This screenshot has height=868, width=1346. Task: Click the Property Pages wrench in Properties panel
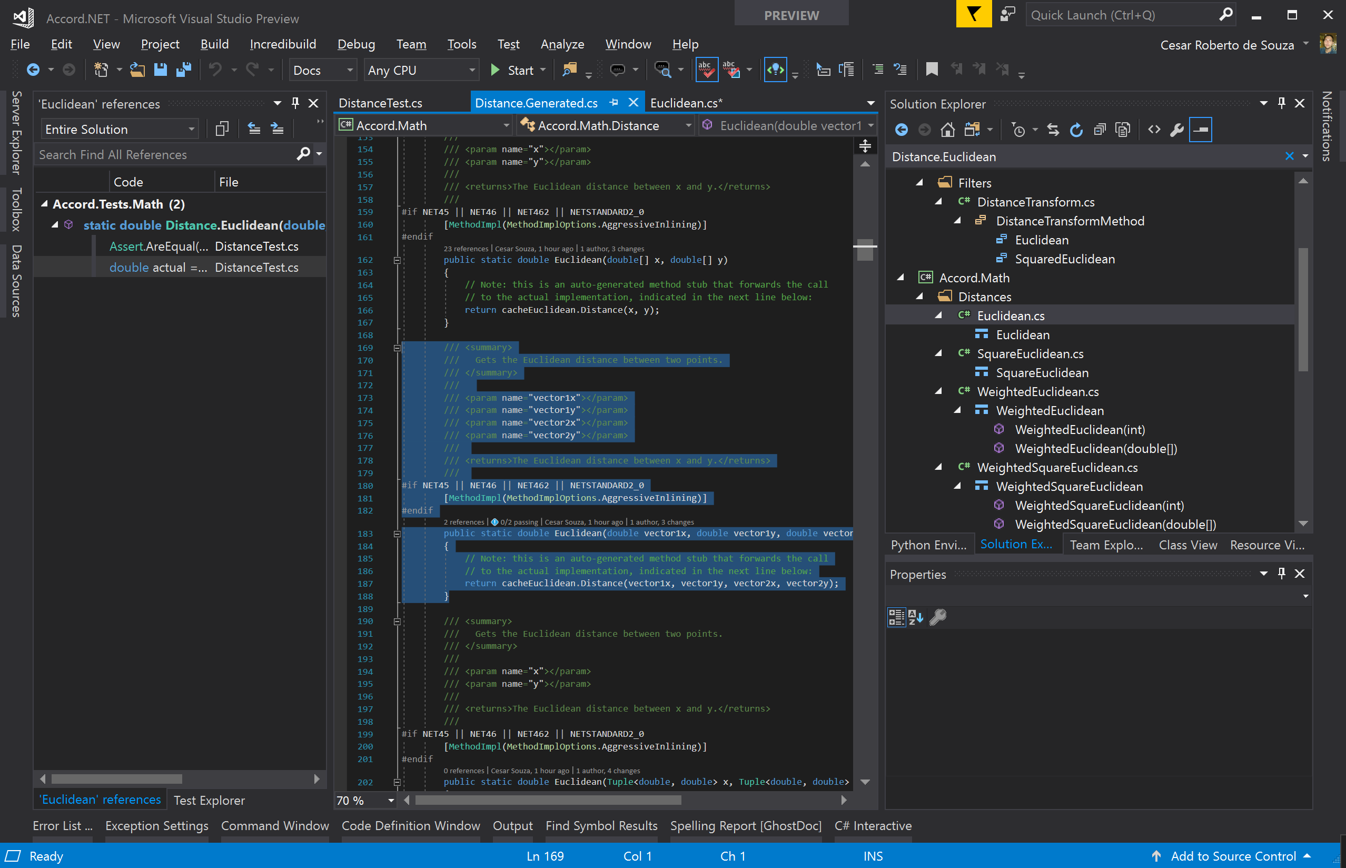coord(938,617)
